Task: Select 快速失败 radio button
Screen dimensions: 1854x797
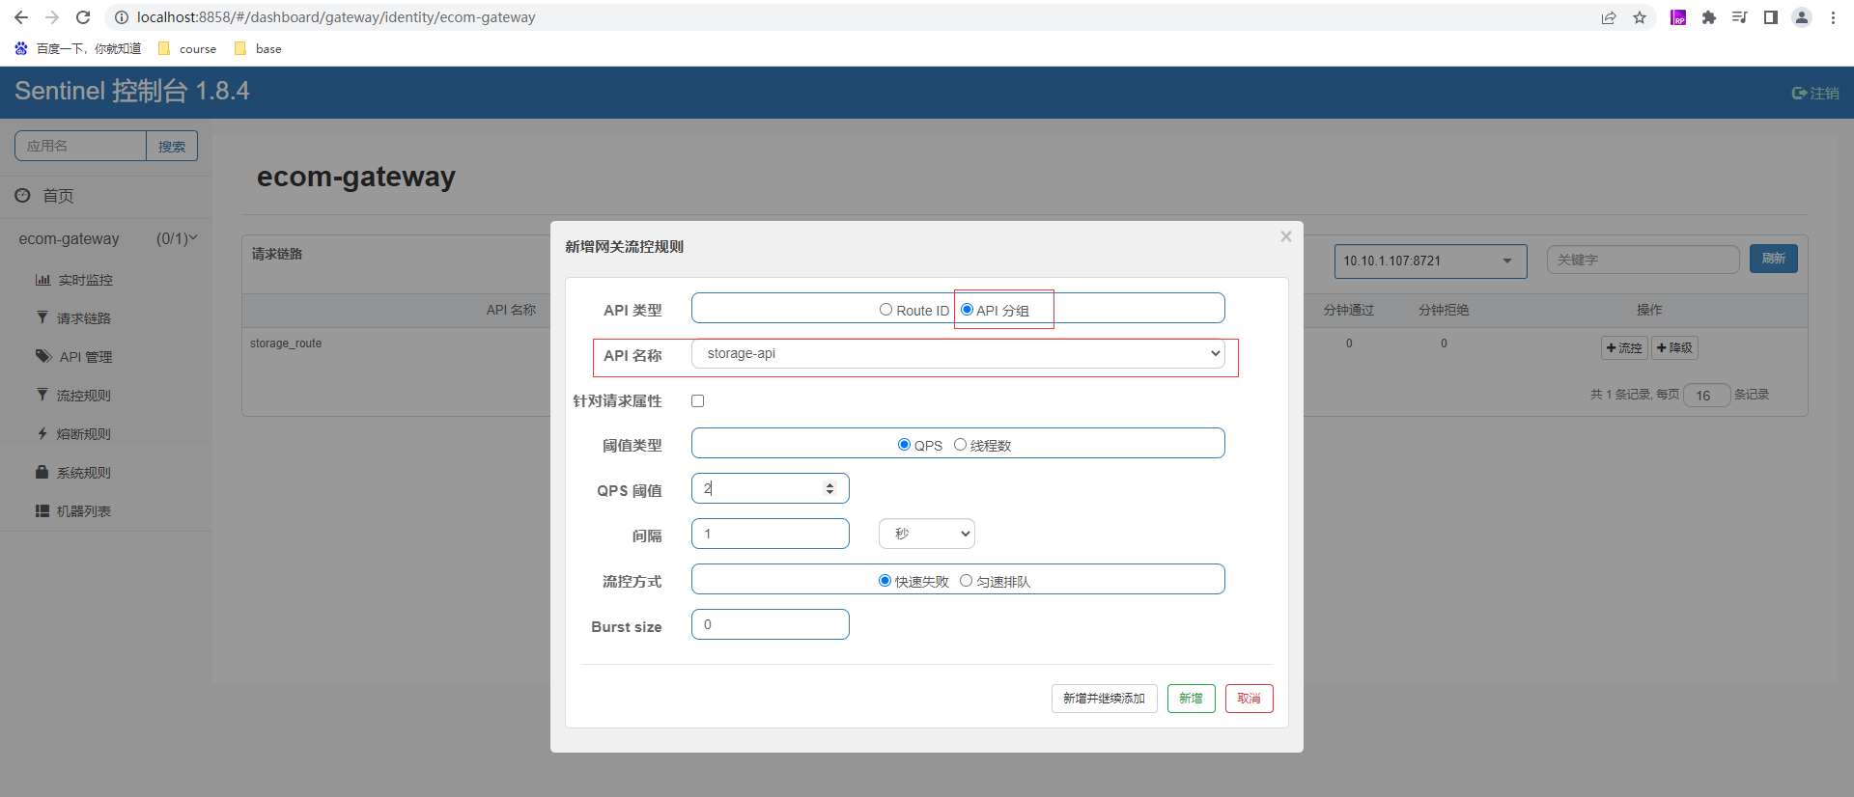Action: (x=885, y=581)
